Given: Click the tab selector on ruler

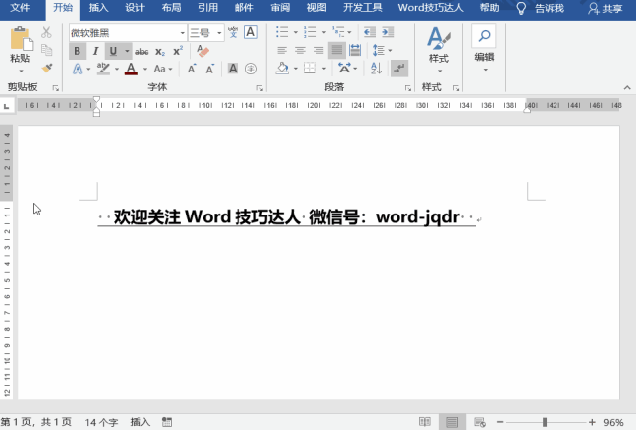Looking at the screenshot, I should [x=7, y=106].
